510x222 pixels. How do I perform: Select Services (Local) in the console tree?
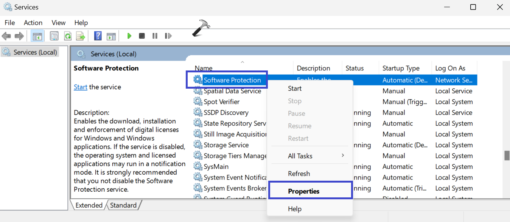pos(35,52)
